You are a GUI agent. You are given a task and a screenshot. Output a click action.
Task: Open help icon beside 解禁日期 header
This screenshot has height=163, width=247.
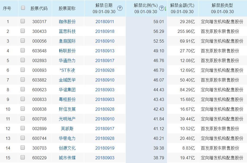point(120,8)
